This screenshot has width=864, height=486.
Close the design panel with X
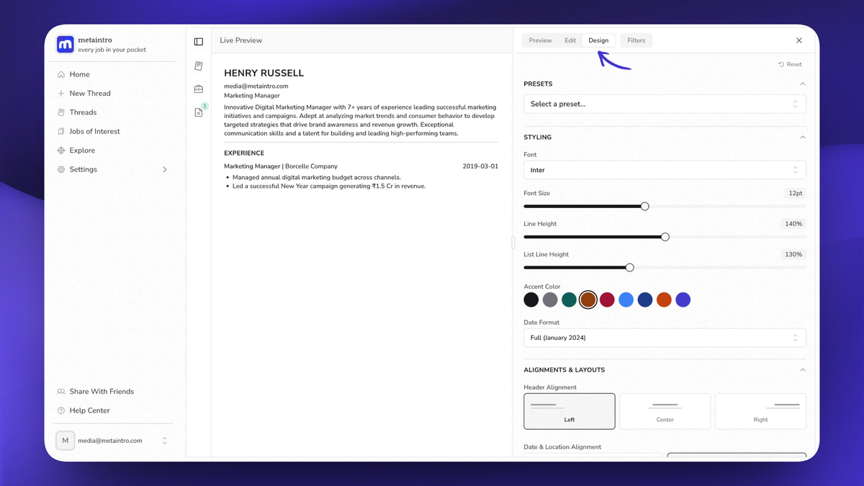[799, 40]
